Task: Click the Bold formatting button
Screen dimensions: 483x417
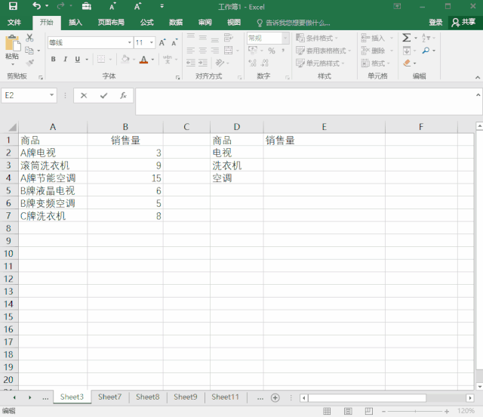Action: point(54,59)
